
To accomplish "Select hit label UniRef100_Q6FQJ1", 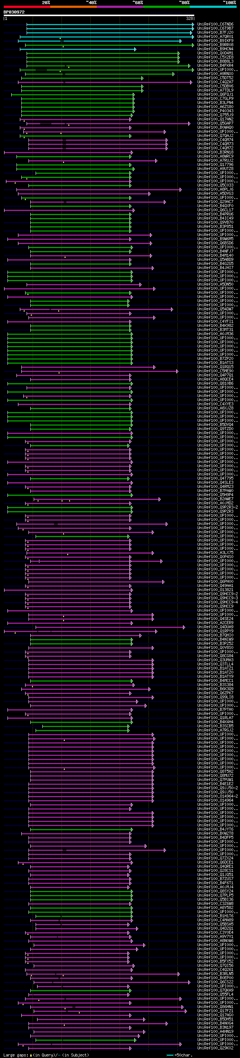I will pyautogui.click(x=215, y=95).
